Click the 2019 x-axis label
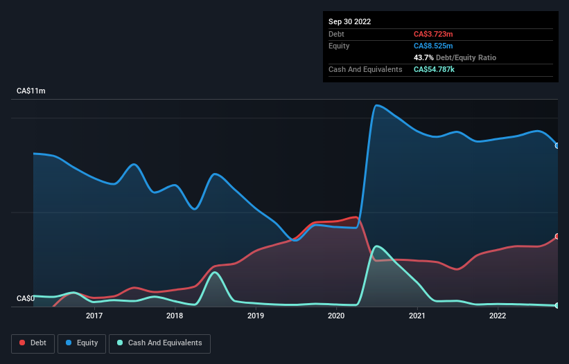Viewport: 569px width, 364px height. (256, 316)
